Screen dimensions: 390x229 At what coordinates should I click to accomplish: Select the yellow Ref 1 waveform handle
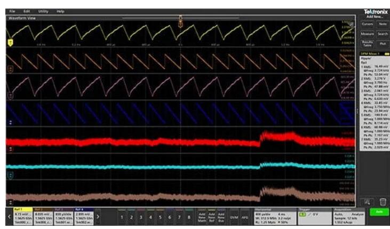(x=11, y=43)
